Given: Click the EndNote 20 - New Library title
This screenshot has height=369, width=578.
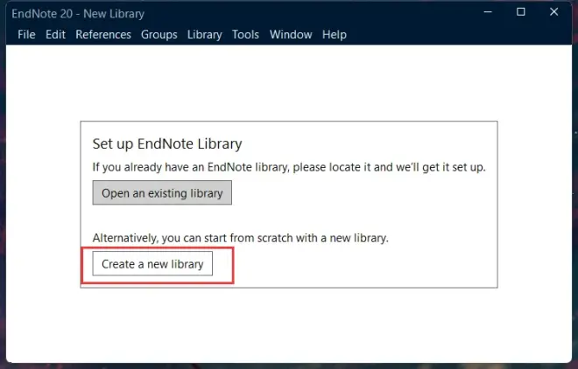Looking at the screenshot, I should point(78,14).
